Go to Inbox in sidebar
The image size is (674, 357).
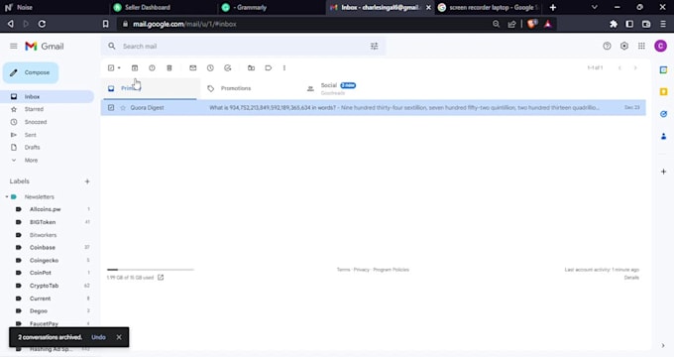[48, 97]
